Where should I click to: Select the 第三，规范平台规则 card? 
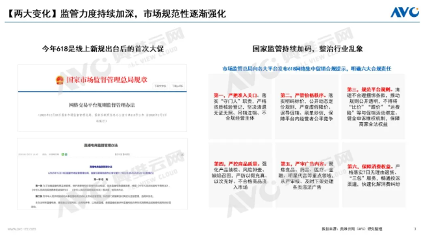pyautogui.click(x=373, y=107)
